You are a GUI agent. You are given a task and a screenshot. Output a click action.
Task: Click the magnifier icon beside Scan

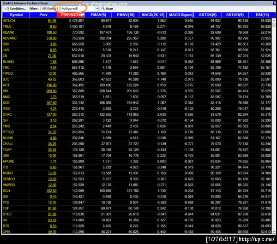click(x=103, y=8)
